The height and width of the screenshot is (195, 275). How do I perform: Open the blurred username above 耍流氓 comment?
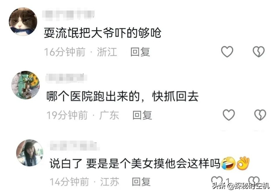pos(69,14)
